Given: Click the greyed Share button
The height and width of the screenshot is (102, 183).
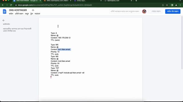Looking at the screenshot, I should 155,11.
